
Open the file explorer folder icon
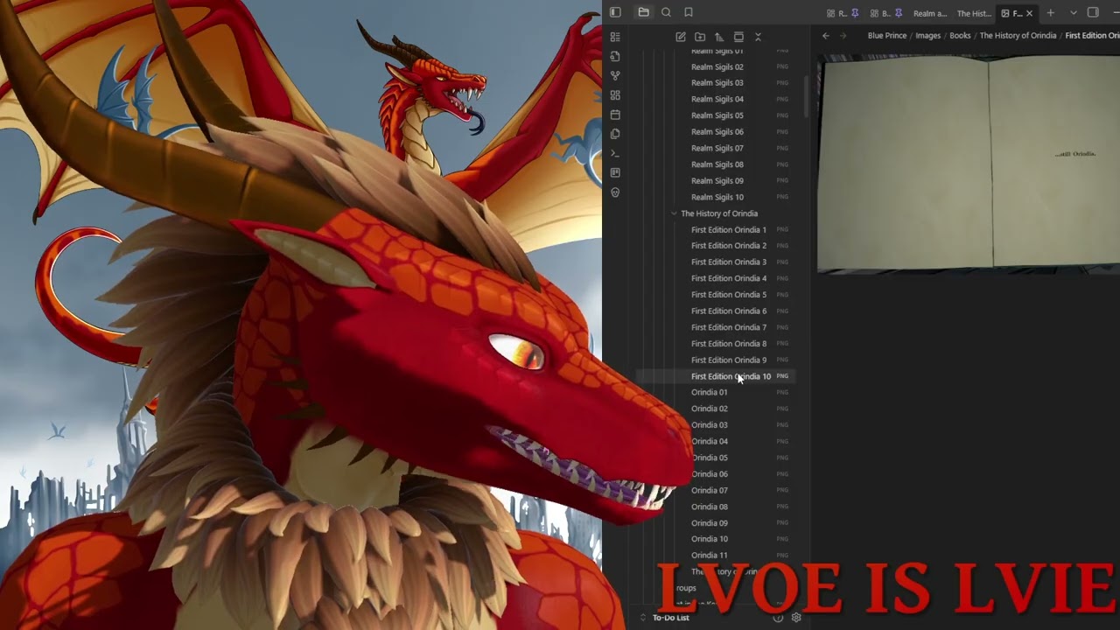click(643, 12)
